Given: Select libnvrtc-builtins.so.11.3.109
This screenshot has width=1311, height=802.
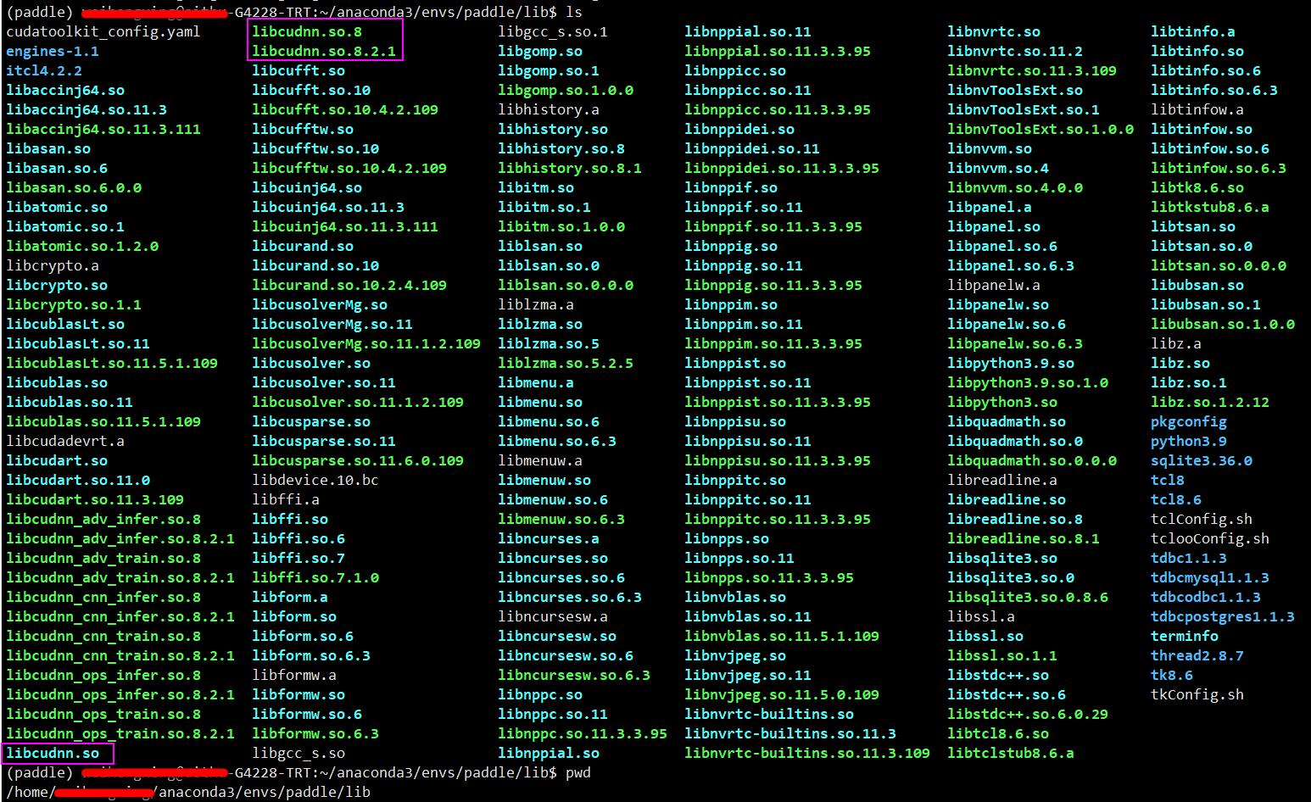Looking at the screenshot, I should tap(807, 753).
